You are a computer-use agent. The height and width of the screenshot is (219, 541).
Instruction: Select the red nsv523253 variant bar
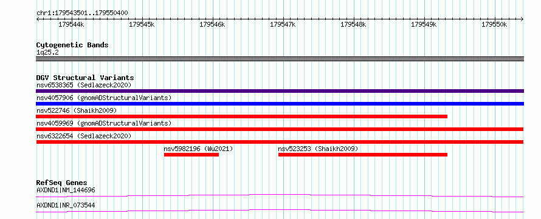pyautogui.click(x=363, y=155)
